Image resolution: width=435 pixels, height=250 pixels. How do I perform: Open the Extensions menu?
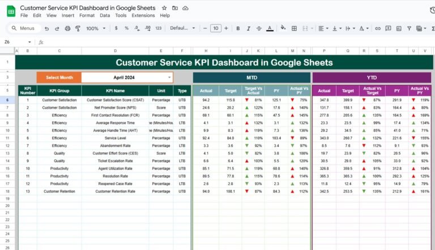pyautogui.click(x=143, y=15)
